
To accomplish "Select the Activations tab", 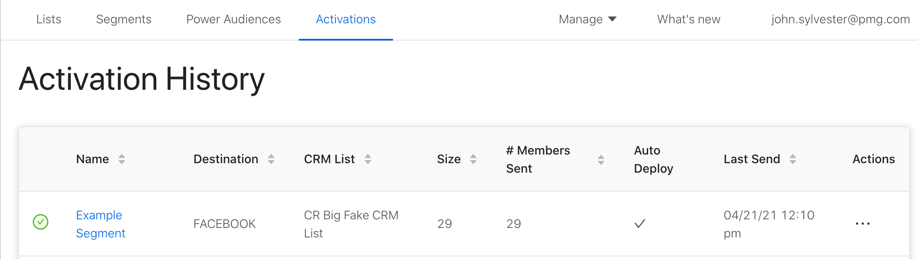I will 346,19.
